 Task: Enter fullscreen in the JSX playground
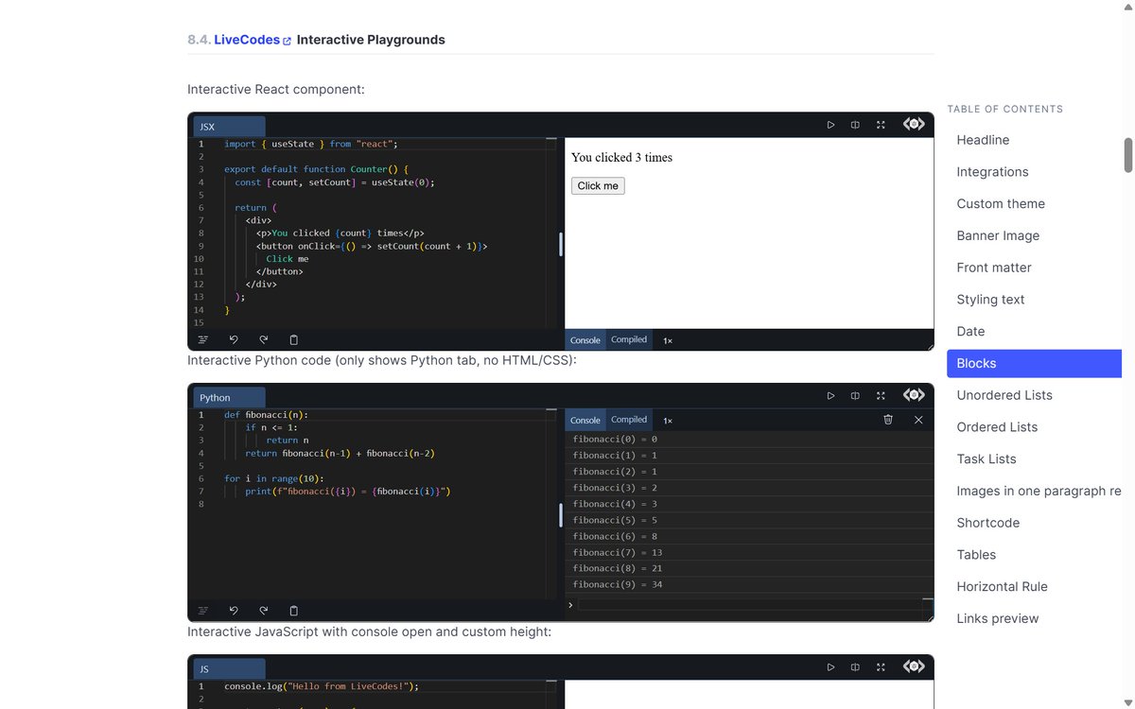point(881,125)
